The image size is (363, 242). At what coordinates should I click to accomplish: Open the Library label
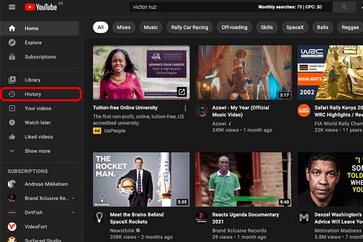(x=32, y=80)
